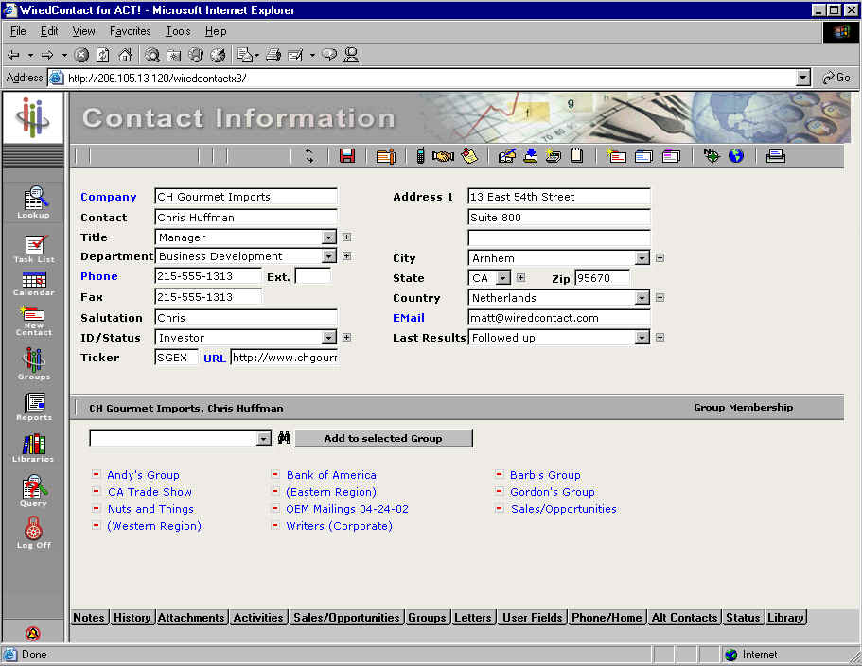Screen dimensions: 862x666
Task: Open the Alt Contacts tab
Action: pos(684,618)
